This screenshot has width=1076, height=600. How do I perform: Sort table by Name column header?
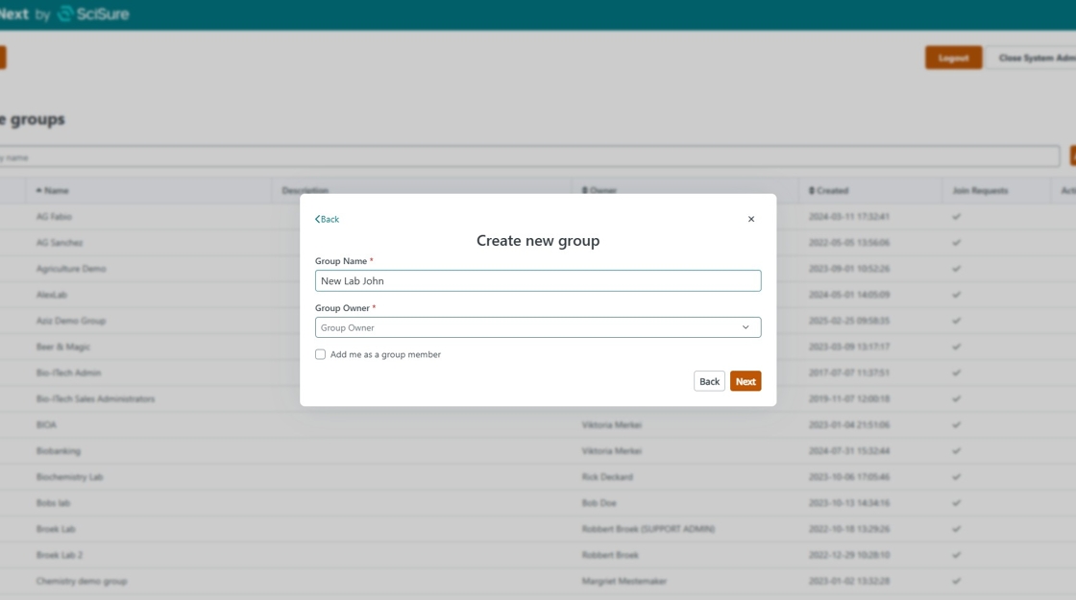click(x=56, y=191)
